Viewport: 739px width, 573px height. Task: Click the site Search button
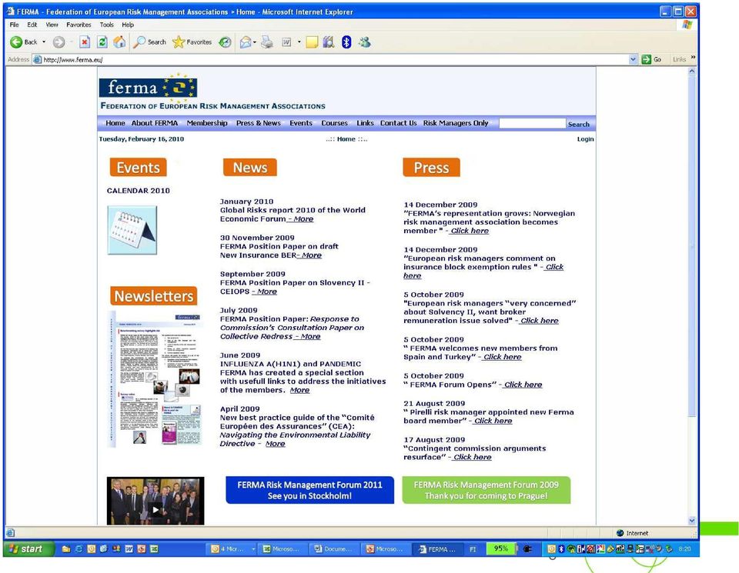pos(579,125)
